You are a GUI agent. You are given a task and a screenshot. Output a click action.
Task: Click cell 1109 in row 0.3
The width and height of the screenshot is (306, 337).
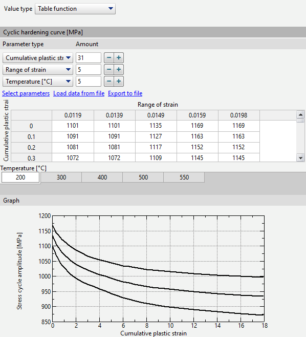tap(156, 158)
